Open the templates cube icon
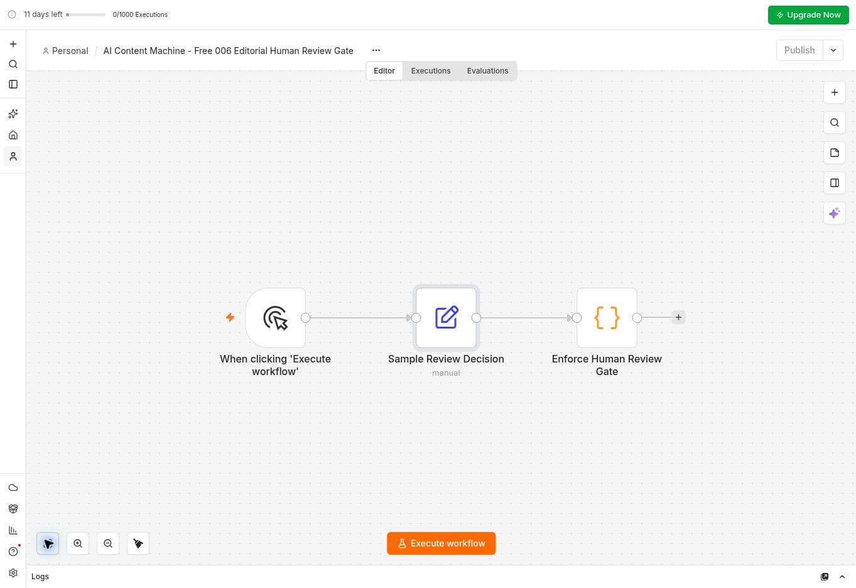856x588 pixels. [13, 509]
